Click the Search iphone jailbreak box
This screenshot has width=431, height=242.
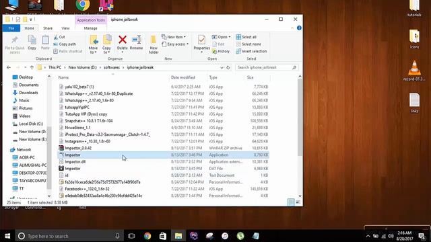267,67
